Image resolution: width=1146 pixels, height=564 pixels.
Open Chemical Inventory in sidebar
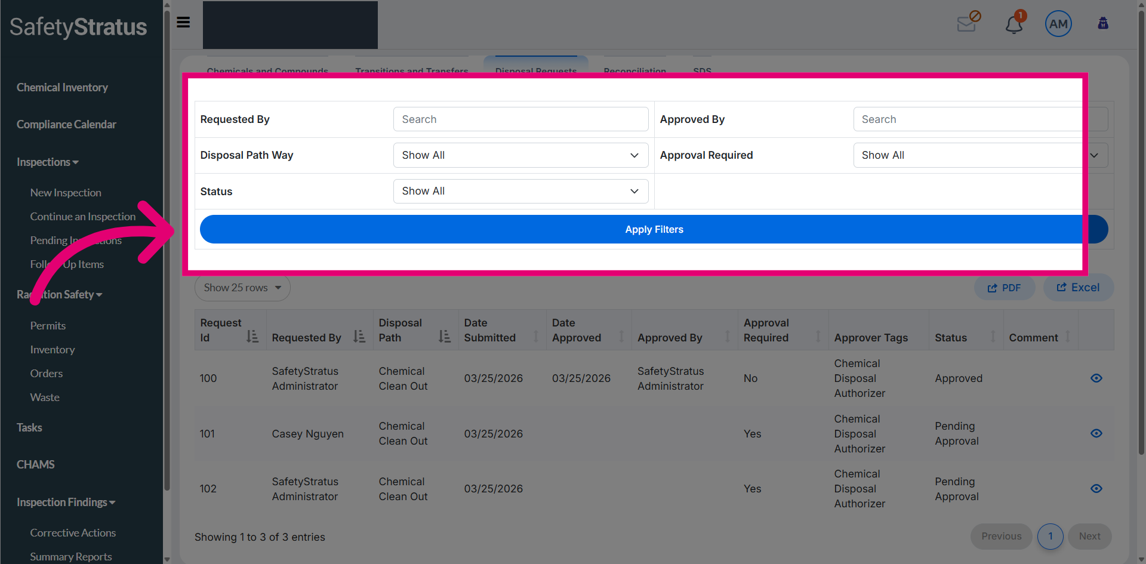coord(62,88)
